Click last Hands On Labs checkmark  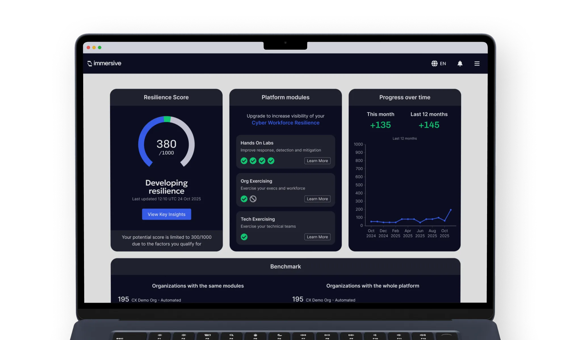pos(271,161)
